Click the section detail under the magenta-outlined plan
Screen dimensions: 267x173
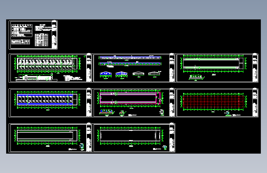107,112
